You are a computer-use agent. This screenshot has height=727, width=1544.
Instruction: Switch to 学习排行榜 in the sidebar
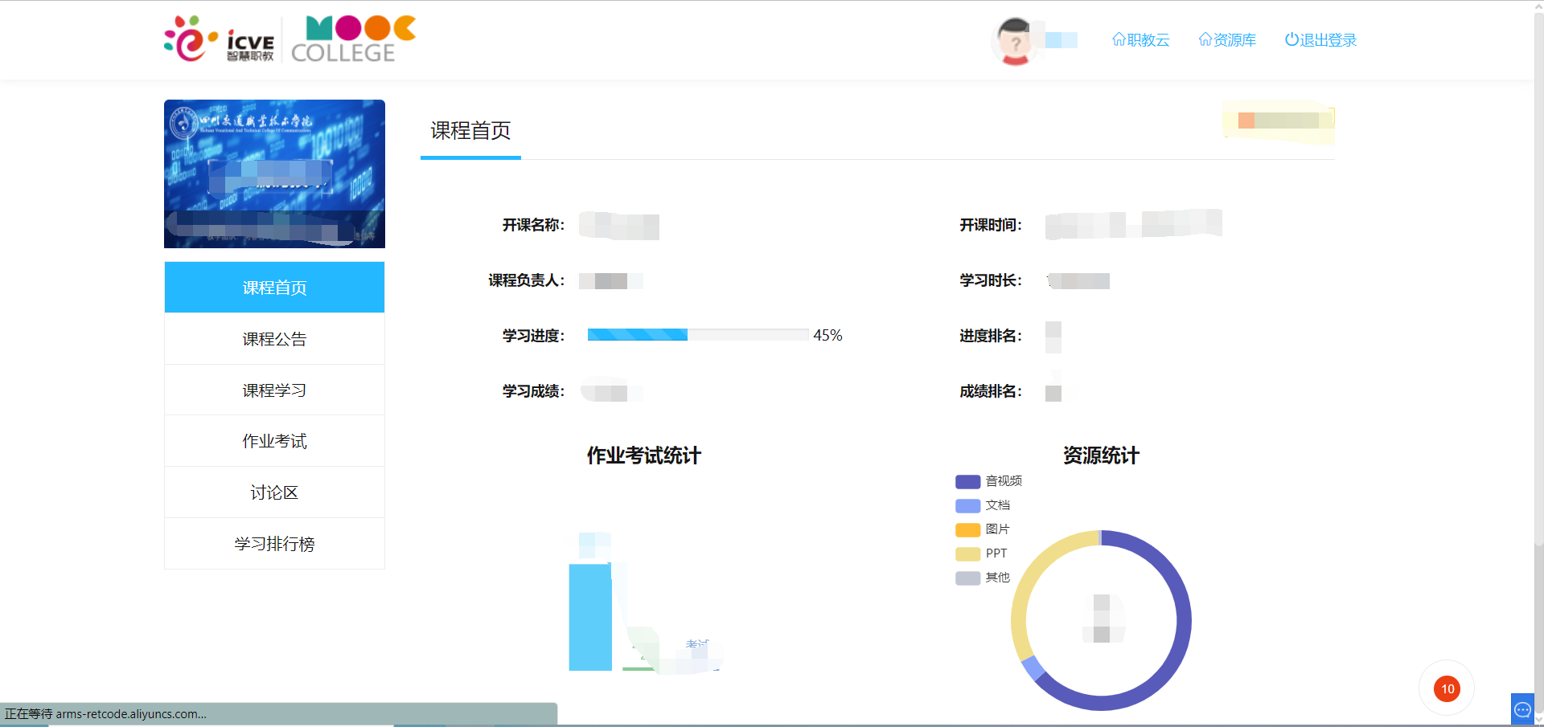pyautogui.click(x=273, y=544)
